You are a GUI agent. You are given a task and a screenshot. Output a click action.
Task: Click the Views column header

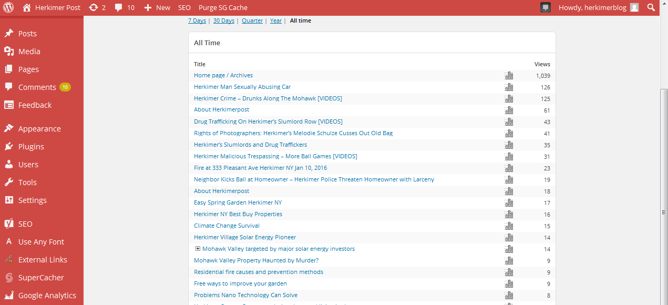tap(542, 64)
